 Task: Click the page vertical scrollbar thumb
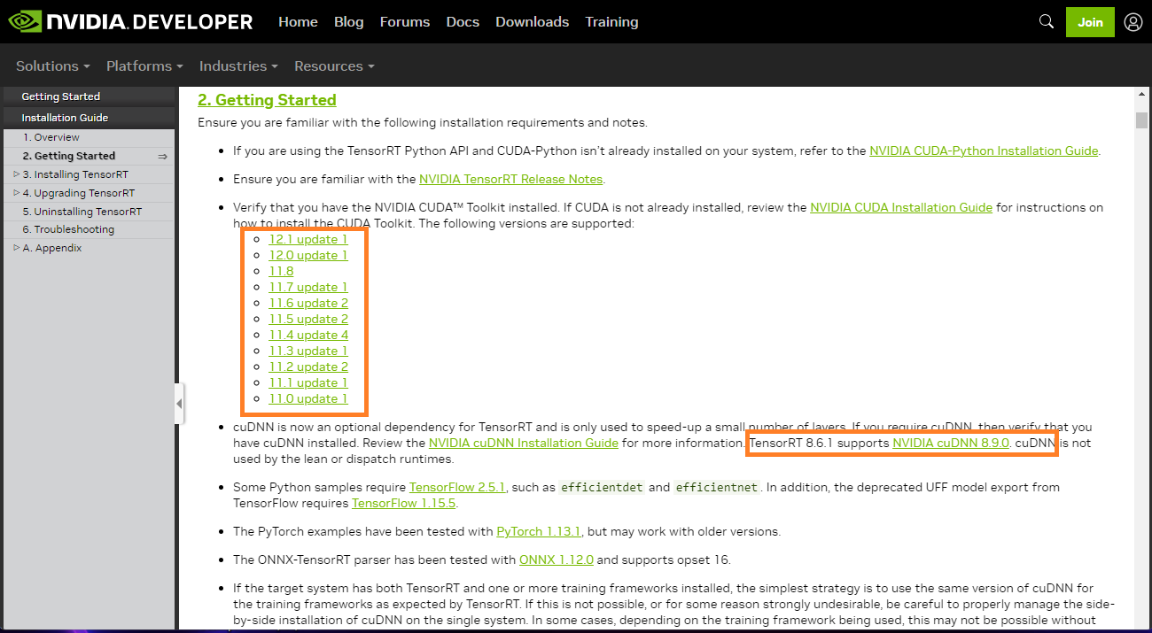(x=1141, y=120)
